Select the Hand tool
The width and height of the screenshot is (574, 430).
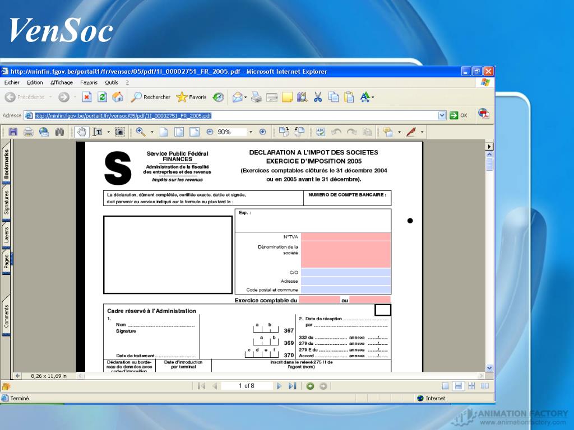[81, 132]
